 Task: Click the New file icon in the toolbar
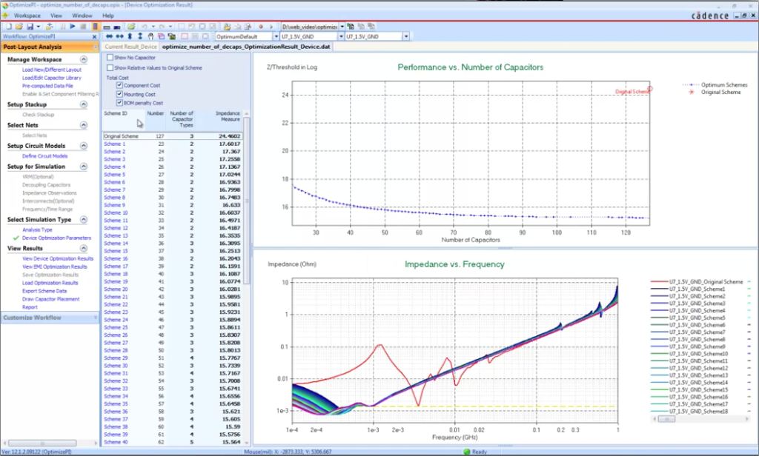pyautogui.click(x=9, y=27)
